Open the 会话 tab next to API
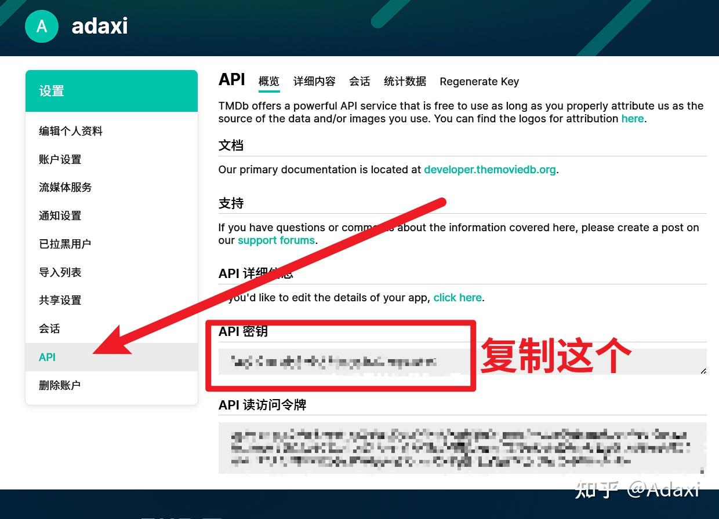The width and height of the screenshot is (719, 519). [359, 81]
